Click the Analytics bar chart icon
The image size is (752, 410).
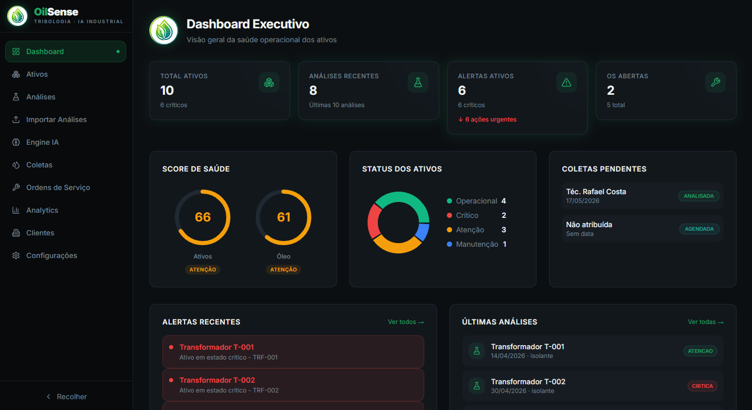click(16, 210)
